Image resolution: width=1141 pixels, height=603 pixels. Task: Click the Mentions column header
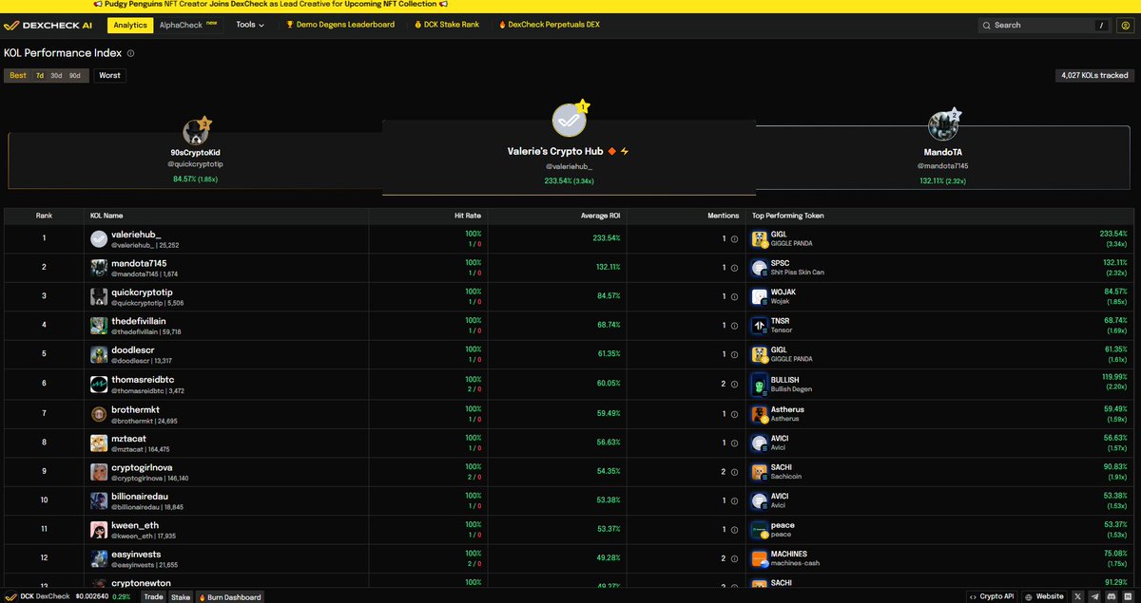coord(723,216)
